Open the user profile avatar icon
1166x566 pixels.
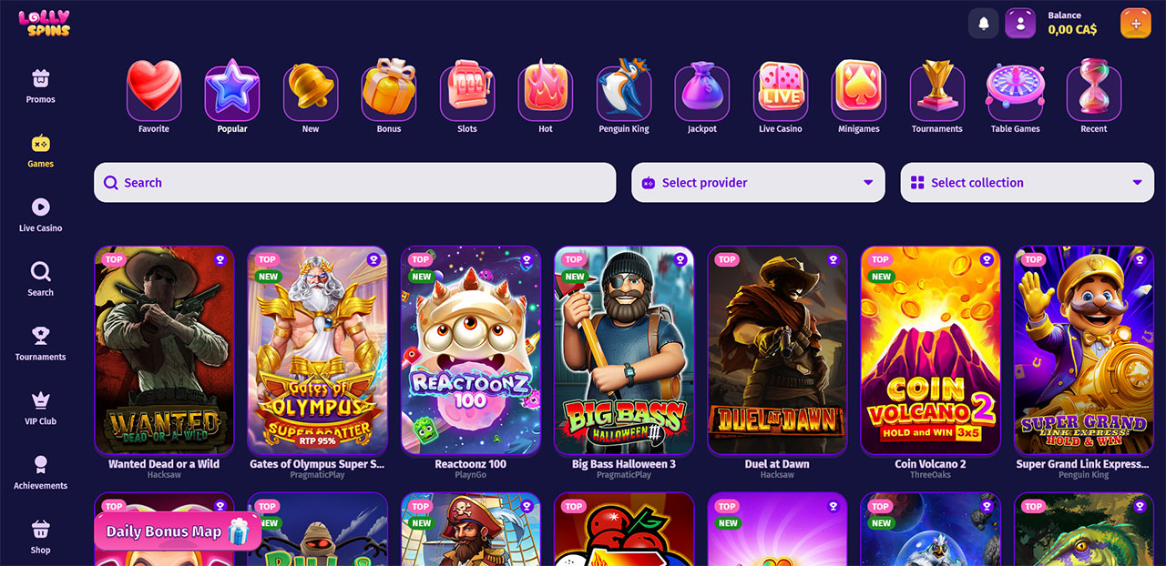pyautogui.click(x=1020, y=24)
